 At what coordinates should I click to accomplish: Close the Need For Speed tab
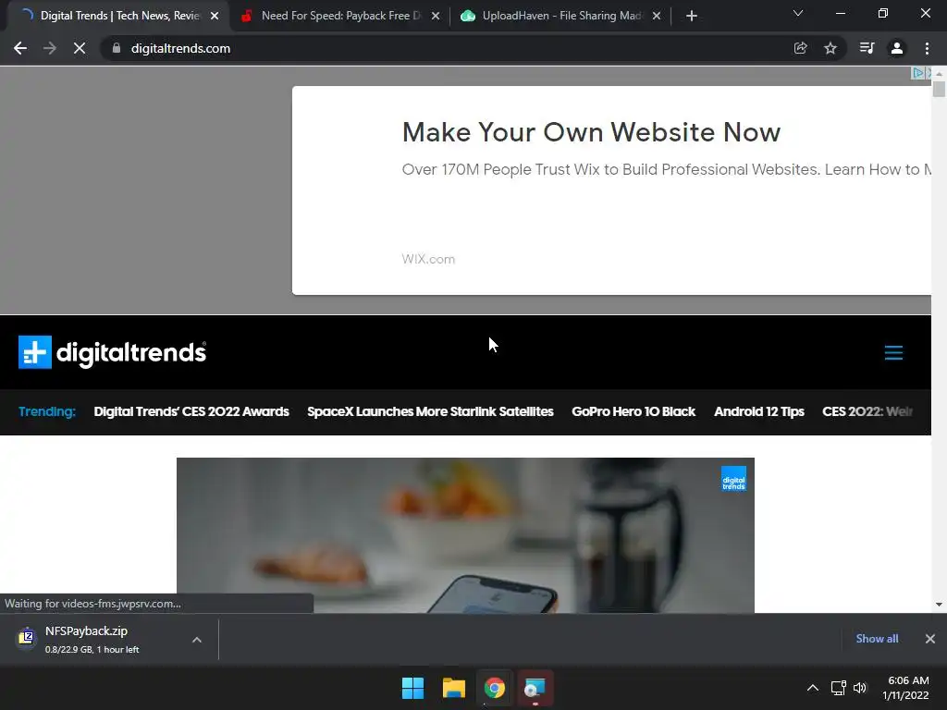(x=436, y=16)
